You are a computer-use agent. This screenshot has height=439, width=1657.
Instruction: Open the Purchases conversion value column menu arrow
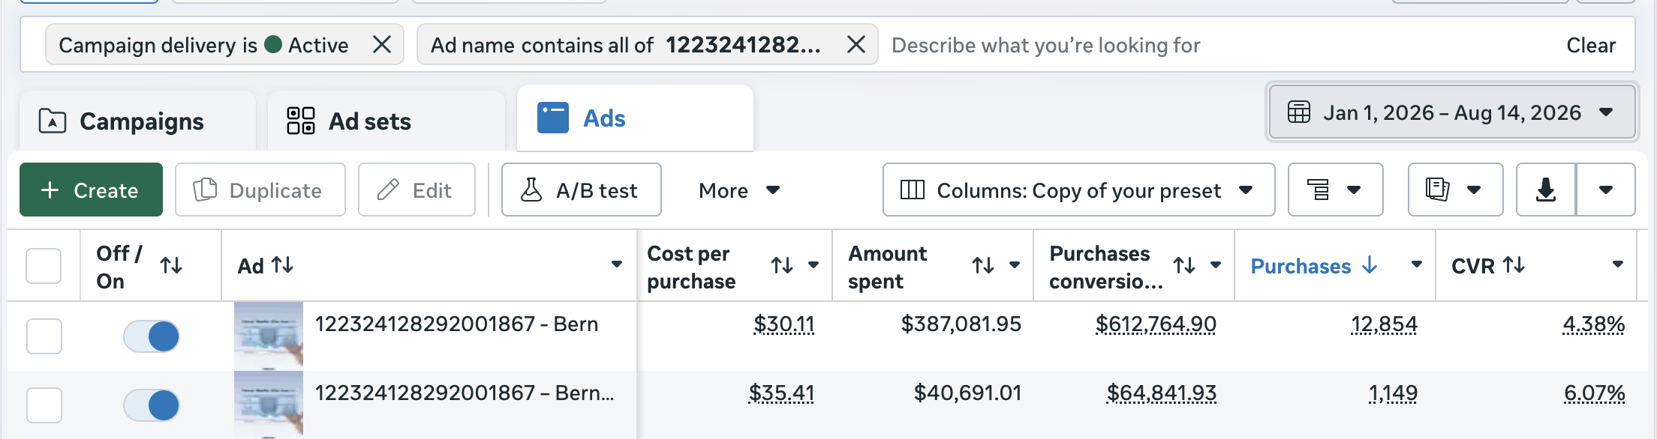(1216, 265)
